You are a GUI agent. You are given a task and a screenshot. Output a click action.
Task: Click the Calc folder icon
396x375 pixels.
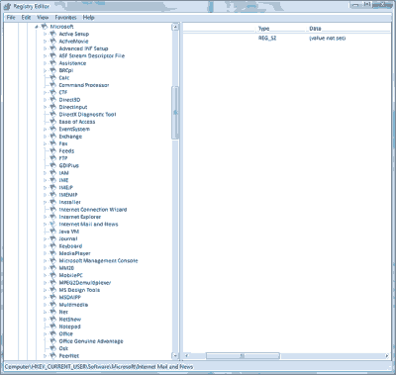pyautogui.click(x=52, y=78)
